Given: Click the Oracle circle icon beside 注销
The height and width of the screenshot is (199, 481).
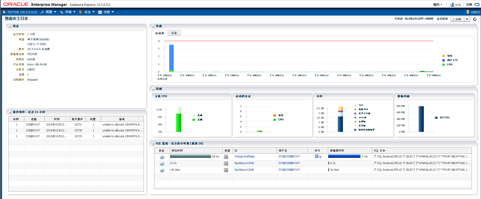Looking at the screenshot, I should coord(477,5).
